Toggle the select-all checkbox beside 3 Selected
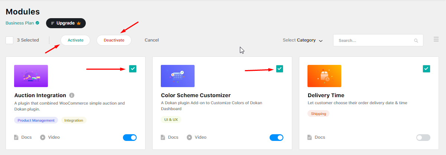This screenshot has height=155, width=446. tap(10, 40)
